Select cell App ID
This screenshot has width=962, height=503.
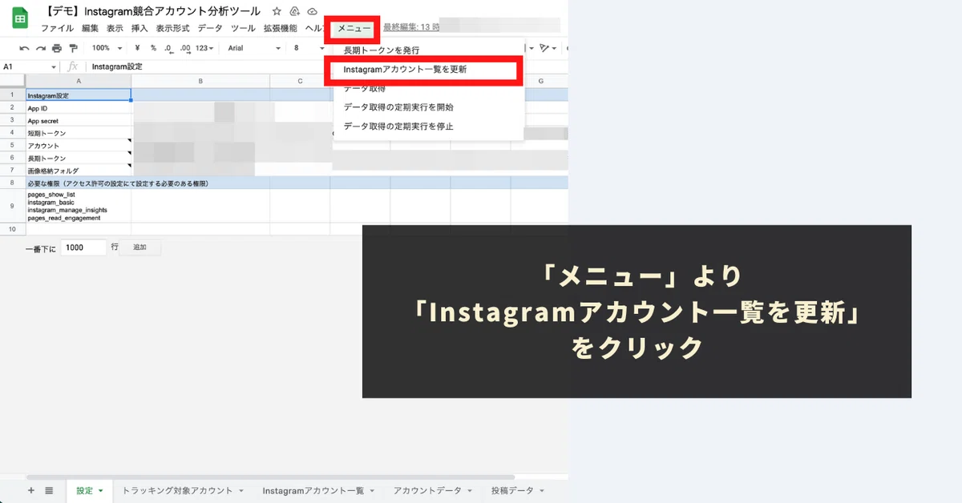click(79, 107)
